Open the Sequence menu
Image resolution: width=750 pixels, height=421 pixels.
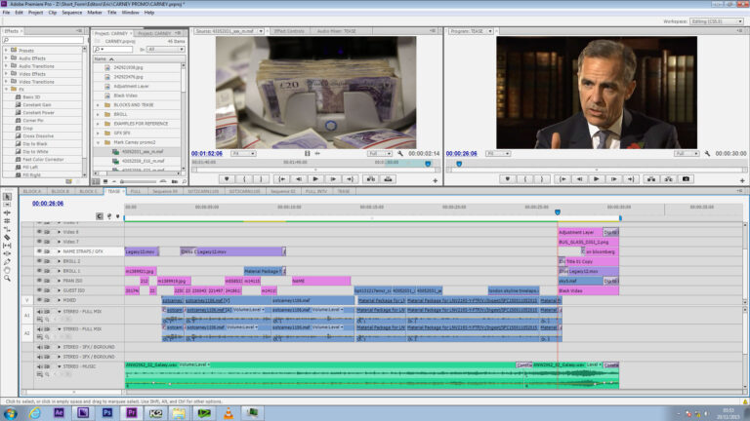click(x=71, y=13)
